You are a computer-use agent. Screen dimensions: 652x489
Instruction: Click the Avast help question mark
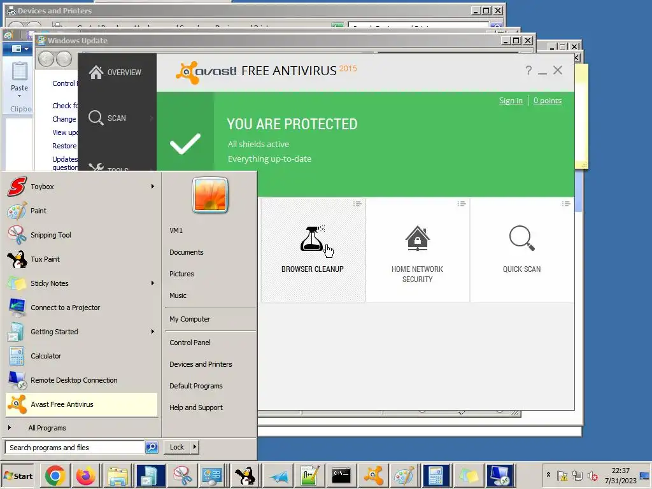[x=528, y=70]
